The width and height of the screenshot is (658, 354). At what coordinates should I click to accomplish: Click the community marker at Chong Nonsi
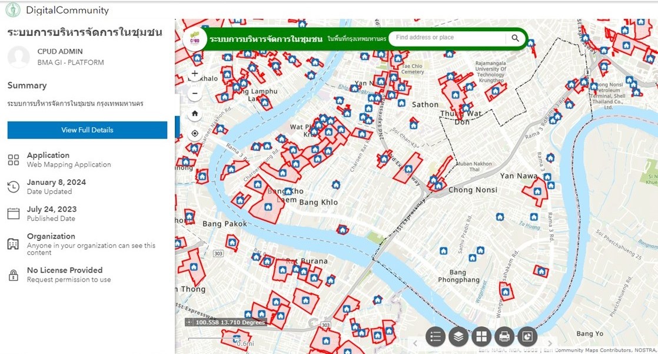437,185
